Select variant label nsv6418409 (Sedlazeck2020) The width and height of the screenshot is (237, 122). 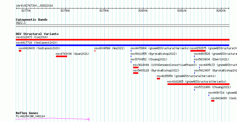pyautogui.click(x=39, y=48)
